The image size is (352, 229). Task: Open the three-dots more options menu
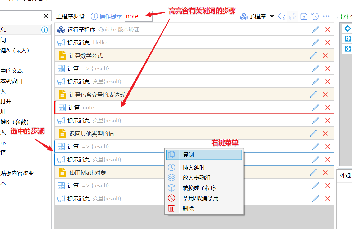click(x=326, y=16)
